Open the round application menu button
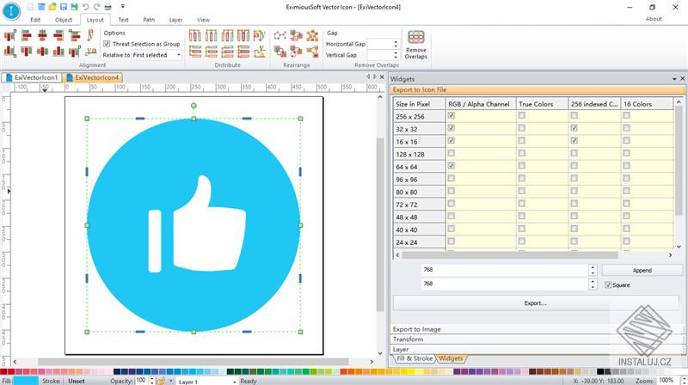This screenshot has width=688, height=385. coord(11,11)
